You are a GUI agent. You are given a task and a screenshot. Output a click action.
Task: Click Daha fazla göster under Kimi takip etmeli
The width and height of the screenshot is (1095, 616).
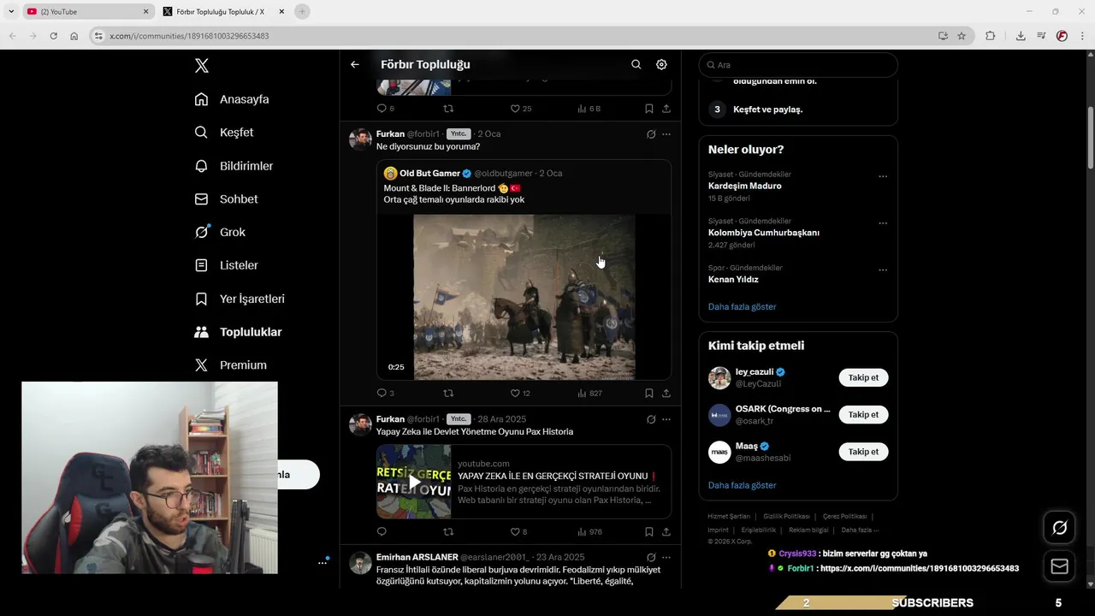(742, 485)
